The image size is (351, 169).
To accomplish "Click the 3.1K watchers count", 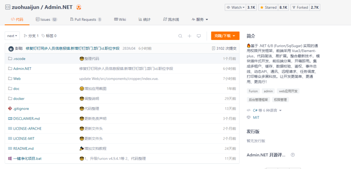I will pyautogui.click(x=251, y=7).
